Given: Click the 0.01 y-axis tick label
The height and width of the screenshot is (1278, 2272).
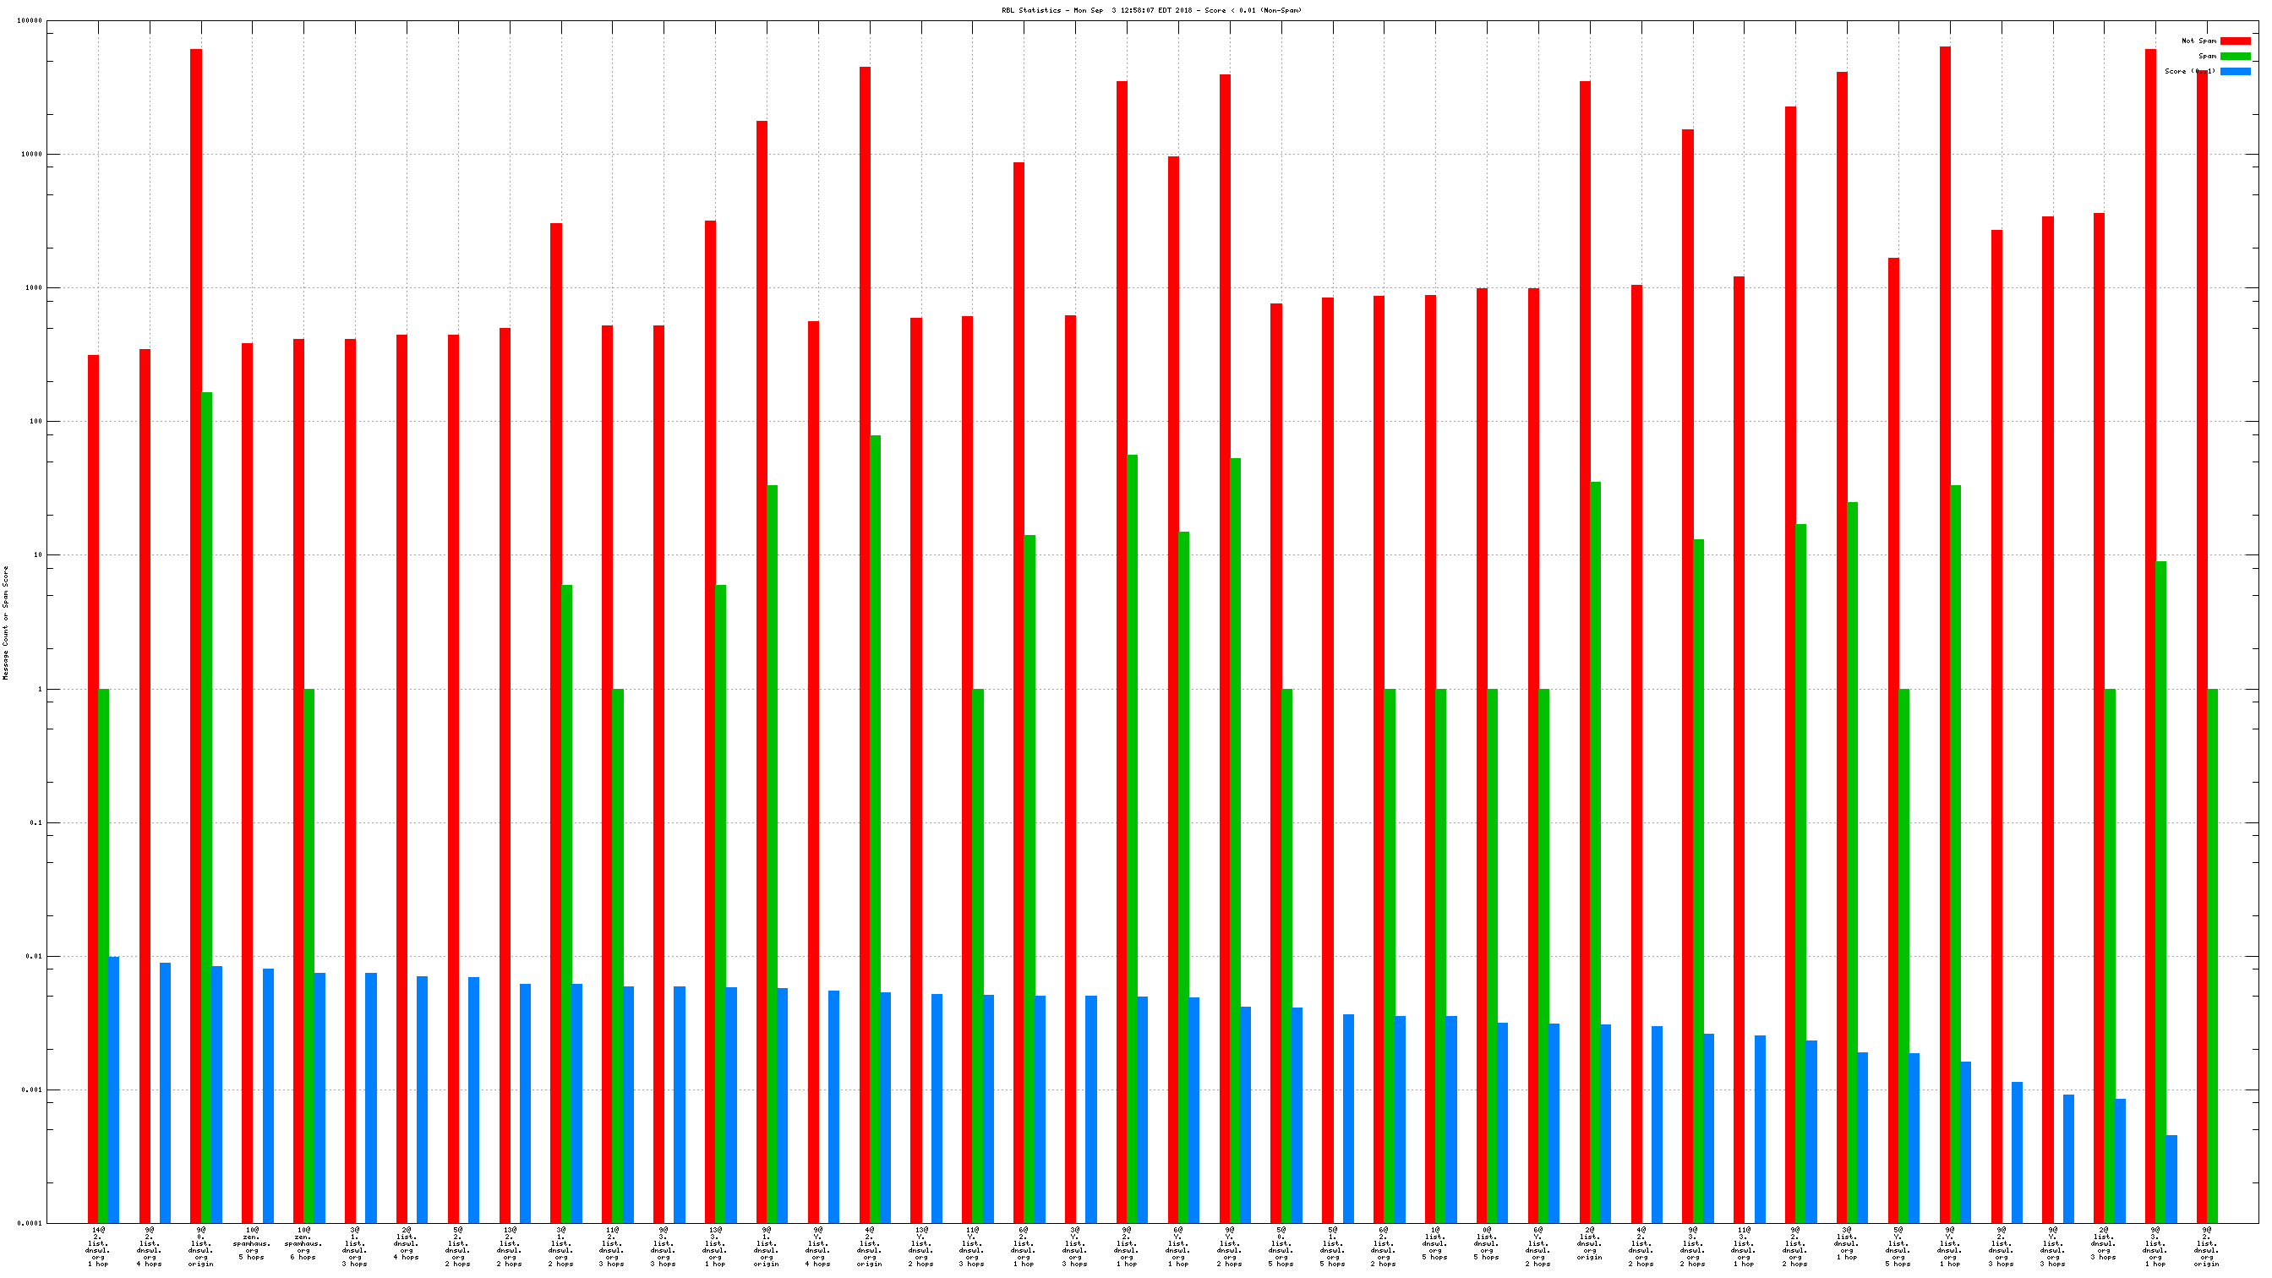Looking at the screenshot, I should [x=34, y=956].
